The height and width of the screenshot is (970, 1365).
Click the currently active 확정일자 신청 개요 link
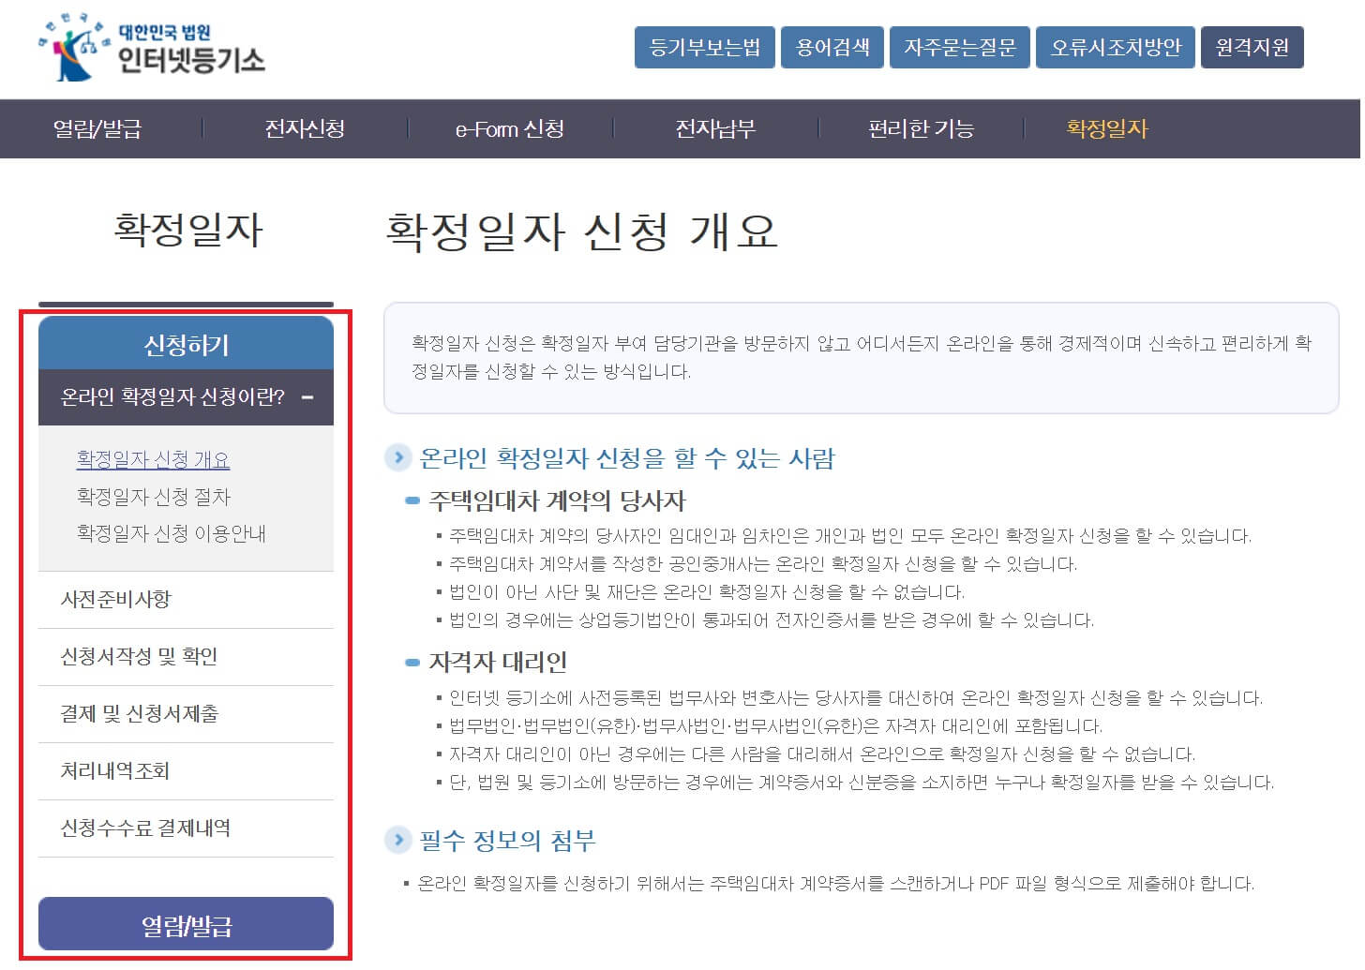click(153, 459)
